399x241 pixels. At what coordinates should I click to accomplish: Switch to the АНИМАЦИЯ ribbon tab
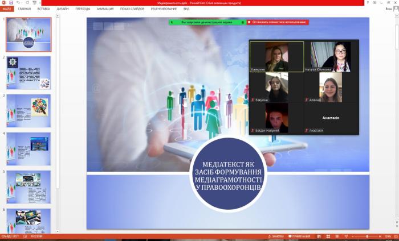pos(104,9)
